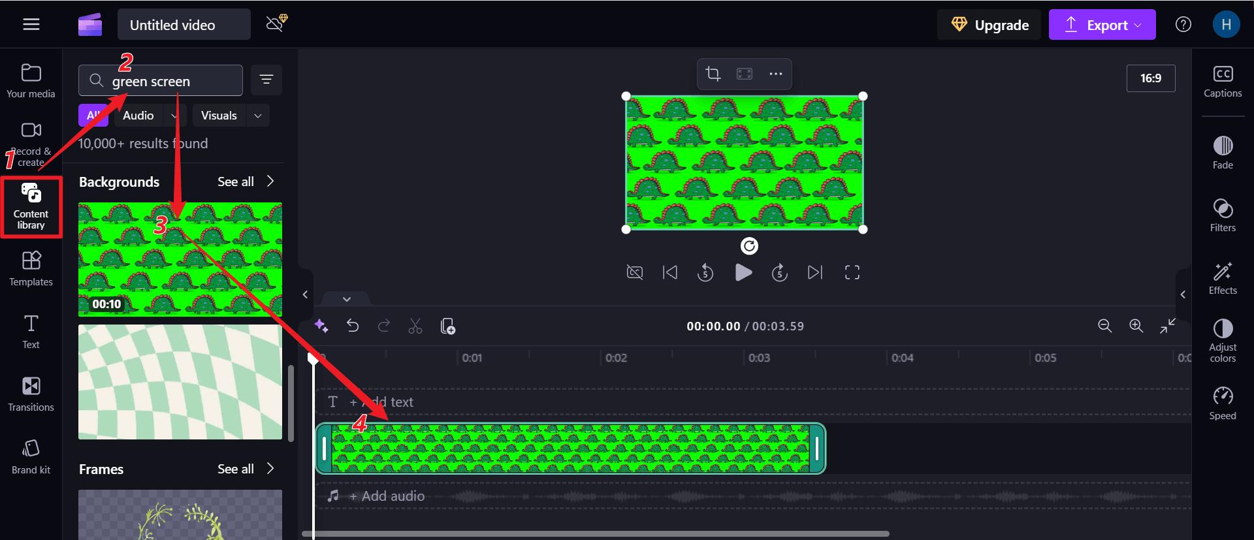Image resolution: width=1254 pixels, height=540 pixels.
Task: Select the All filter chip
Action: (x=93, y=116)
